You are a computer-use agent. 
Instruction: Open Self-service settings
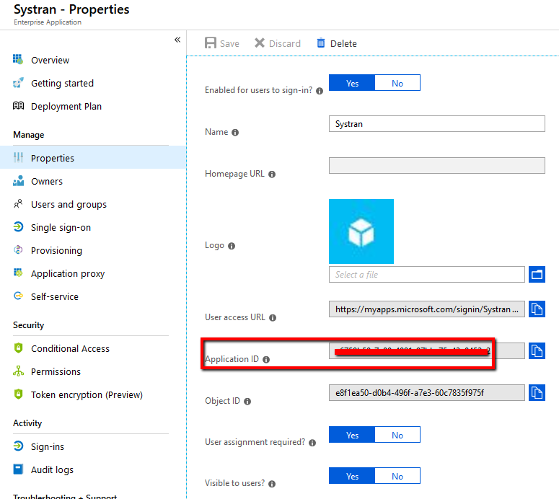[55, 297]
